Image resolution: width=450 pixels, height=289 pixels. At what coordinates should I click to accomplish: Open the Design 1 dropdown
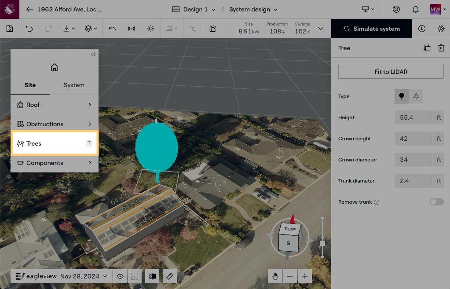pyautogui.click(x=194, y=9)
